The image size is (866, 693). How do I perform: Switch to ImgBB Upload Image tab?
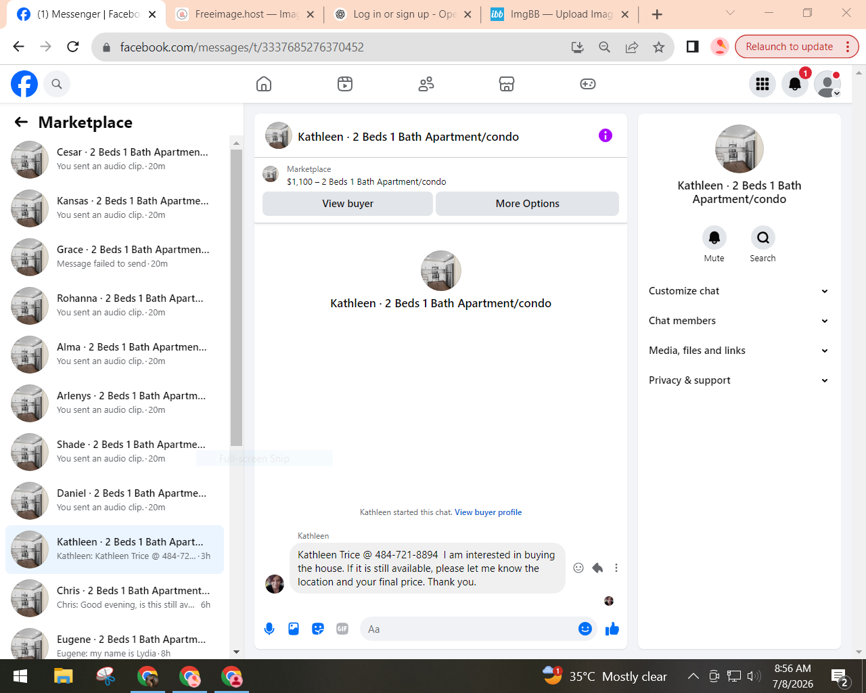point(560,14)
